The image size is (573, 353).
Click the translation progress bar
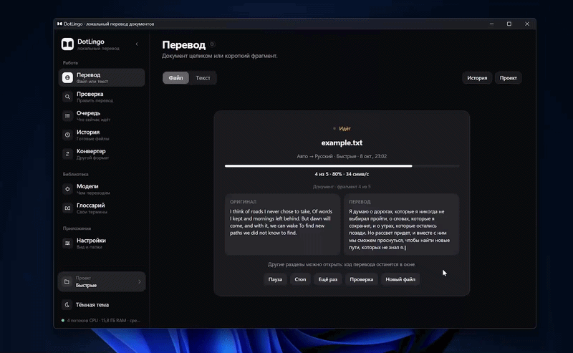(342, 166)
